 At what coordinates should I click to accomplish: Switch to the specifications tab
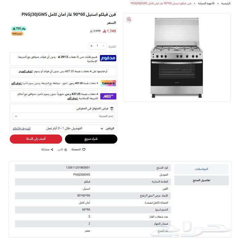[x=202, y=169]
